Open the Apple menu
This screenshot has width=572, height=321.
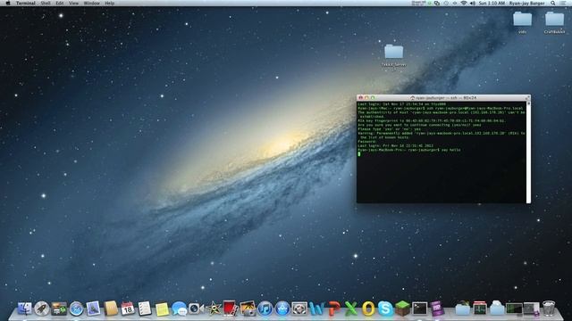tap(8, 3)
